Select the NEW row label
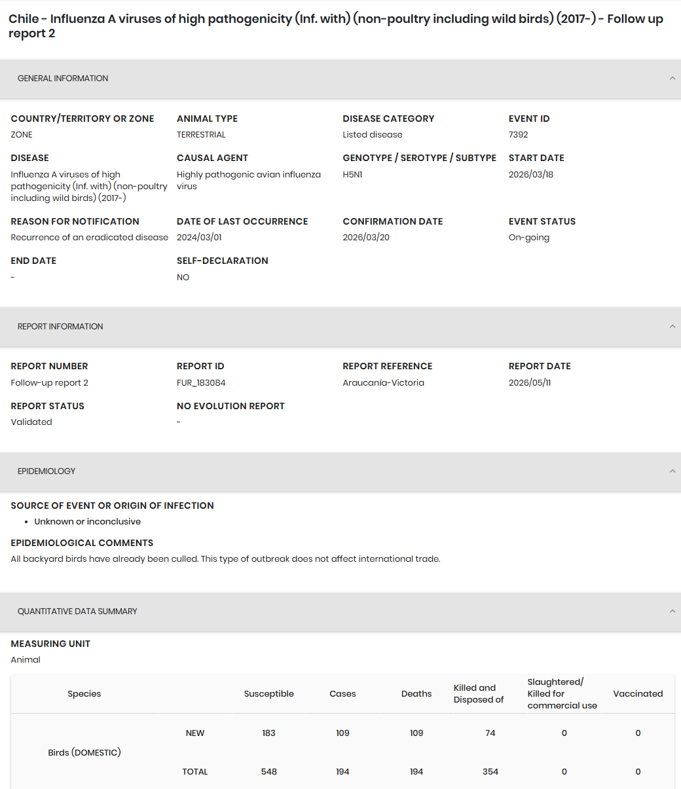This screenshot has width=681, height=789. coord(195,733)
